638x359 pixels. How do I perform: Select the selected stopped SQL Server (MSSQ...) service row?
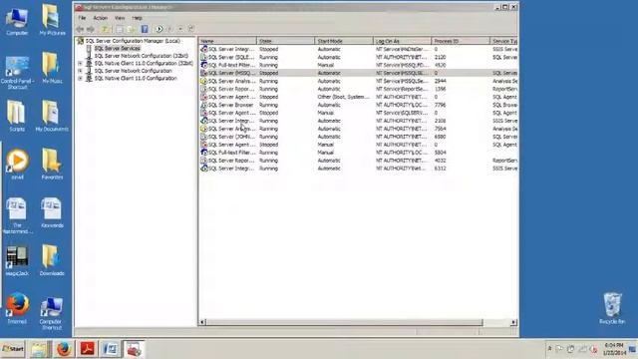tap(358, 73)
